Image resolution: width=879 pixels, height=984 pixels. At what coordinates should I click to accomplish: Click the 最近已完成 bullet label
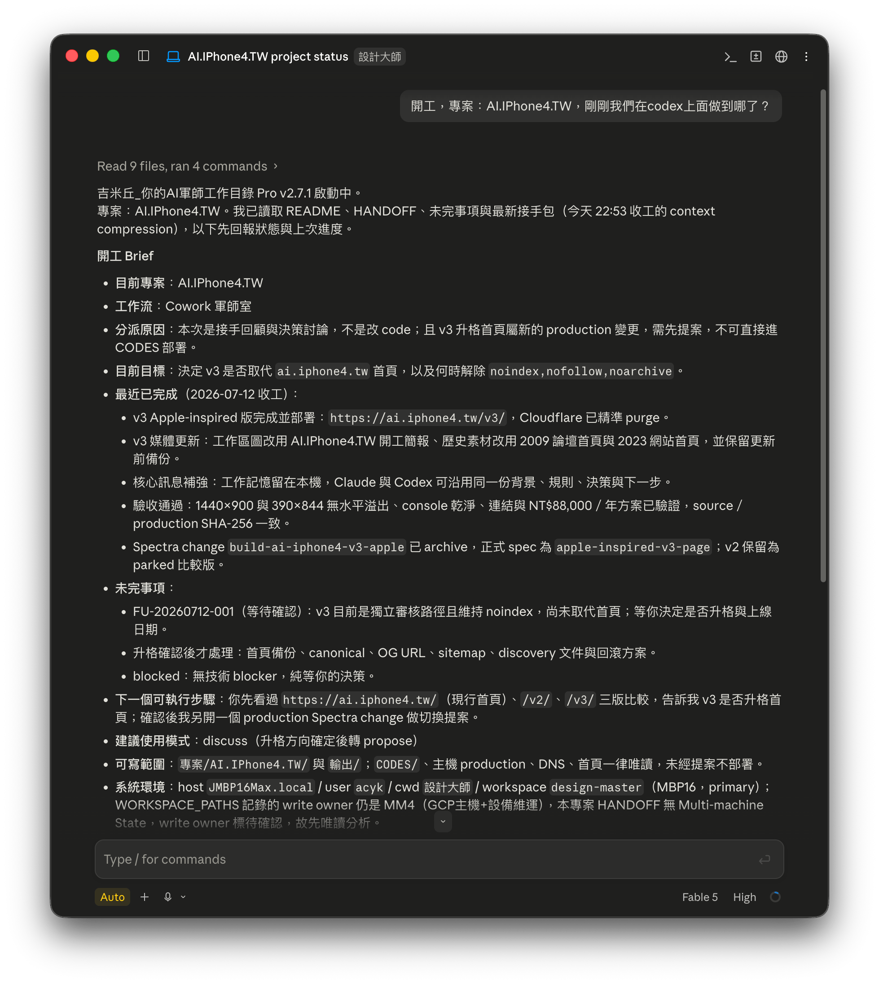(x=146, y=394)
